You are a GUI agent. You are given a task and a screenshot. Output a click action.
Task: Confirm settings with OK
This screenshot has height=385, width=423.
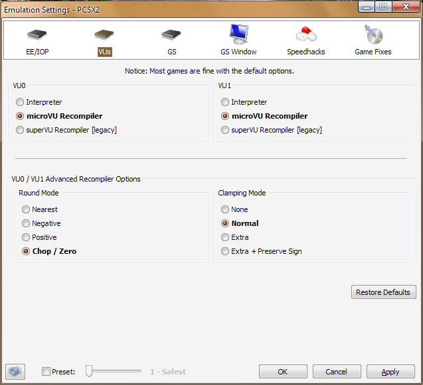coord(283,372)
